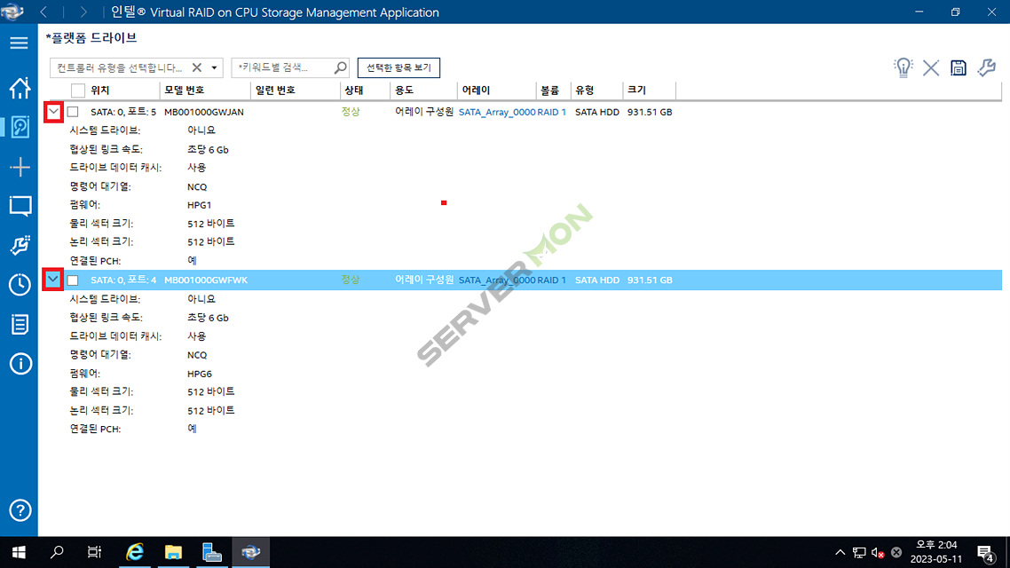
Task: Click the magnifier keyword search icon
Action: pos(340,67)
